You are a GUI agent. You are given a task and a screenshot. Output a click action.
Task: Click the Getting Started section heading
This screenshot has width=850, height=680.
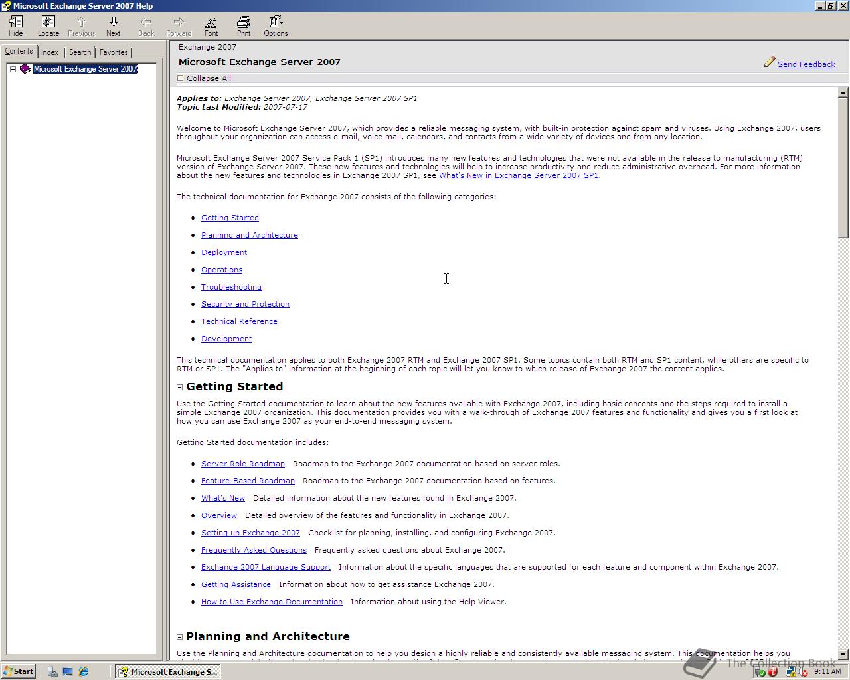pyautogui.click(x=234, y=386)
